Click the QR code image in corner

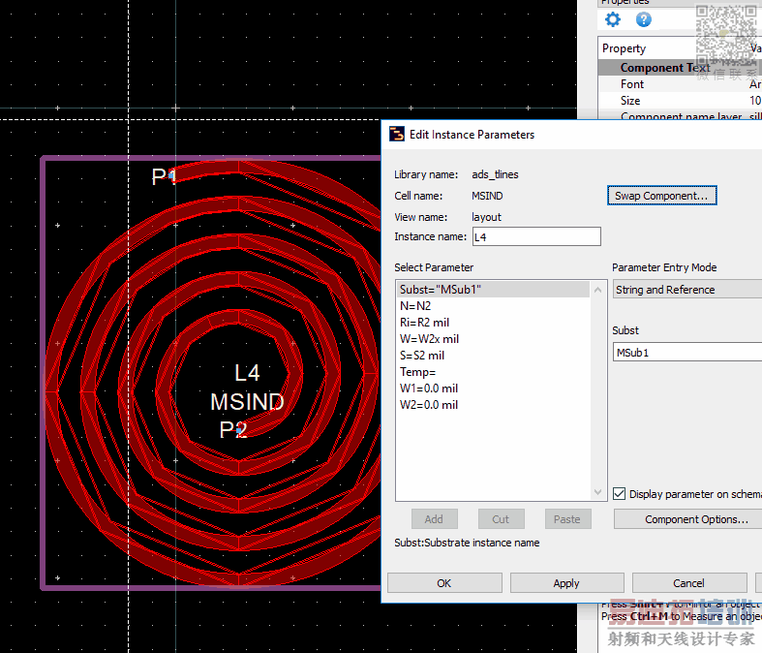click(x=727, y=35)
